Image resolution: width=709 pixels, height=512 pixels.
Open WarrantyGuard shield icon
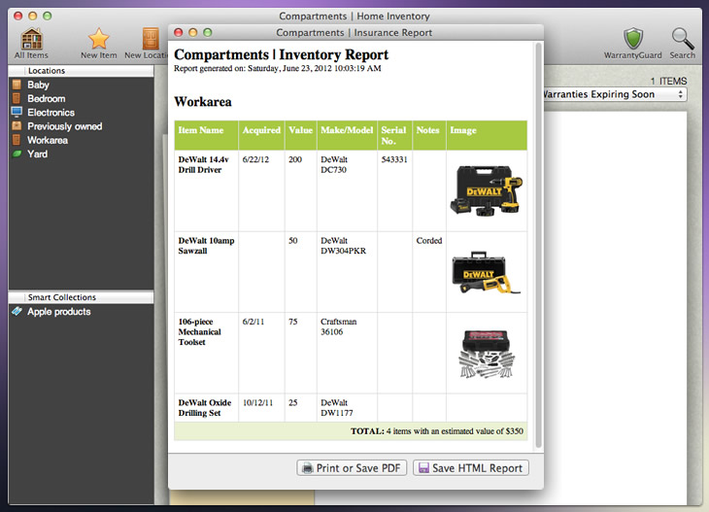click(x=633, y=38)
